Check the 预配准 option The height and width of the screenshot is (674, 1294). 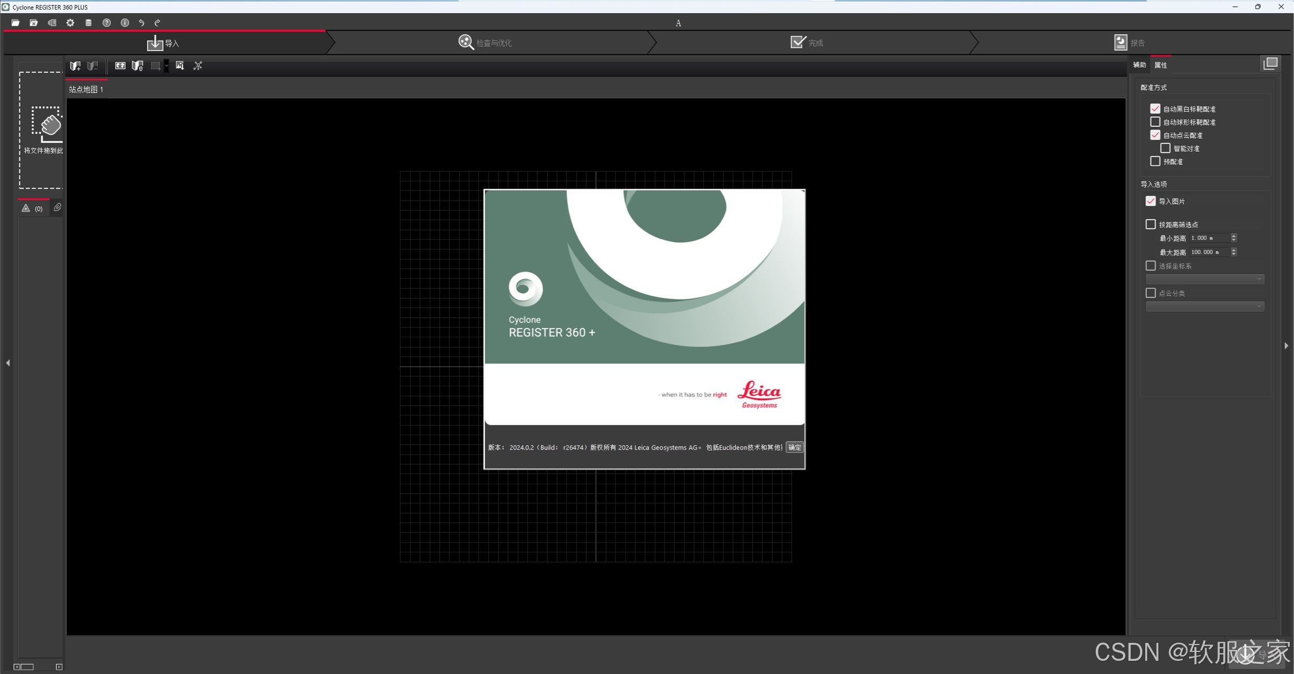pos(1155,161)
